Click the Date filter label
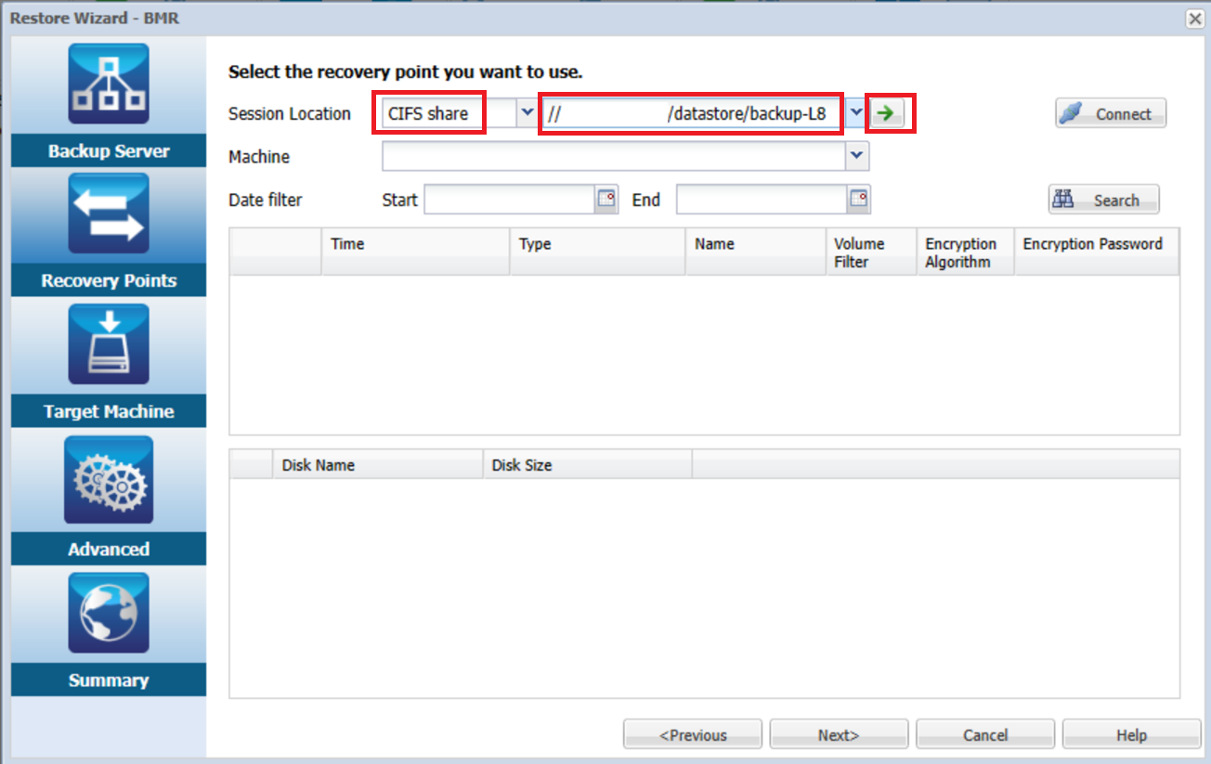The width and height of the screenshot is (1211, 764). pyautogui.click(x=266, y=200)
